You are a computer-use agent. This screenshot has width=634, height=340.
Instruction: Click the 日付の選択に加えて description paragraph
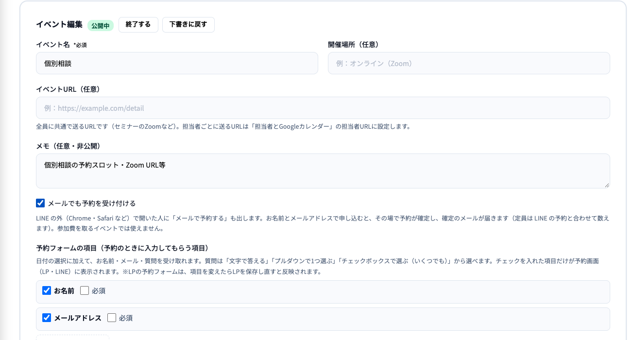[x=318, y=266]
